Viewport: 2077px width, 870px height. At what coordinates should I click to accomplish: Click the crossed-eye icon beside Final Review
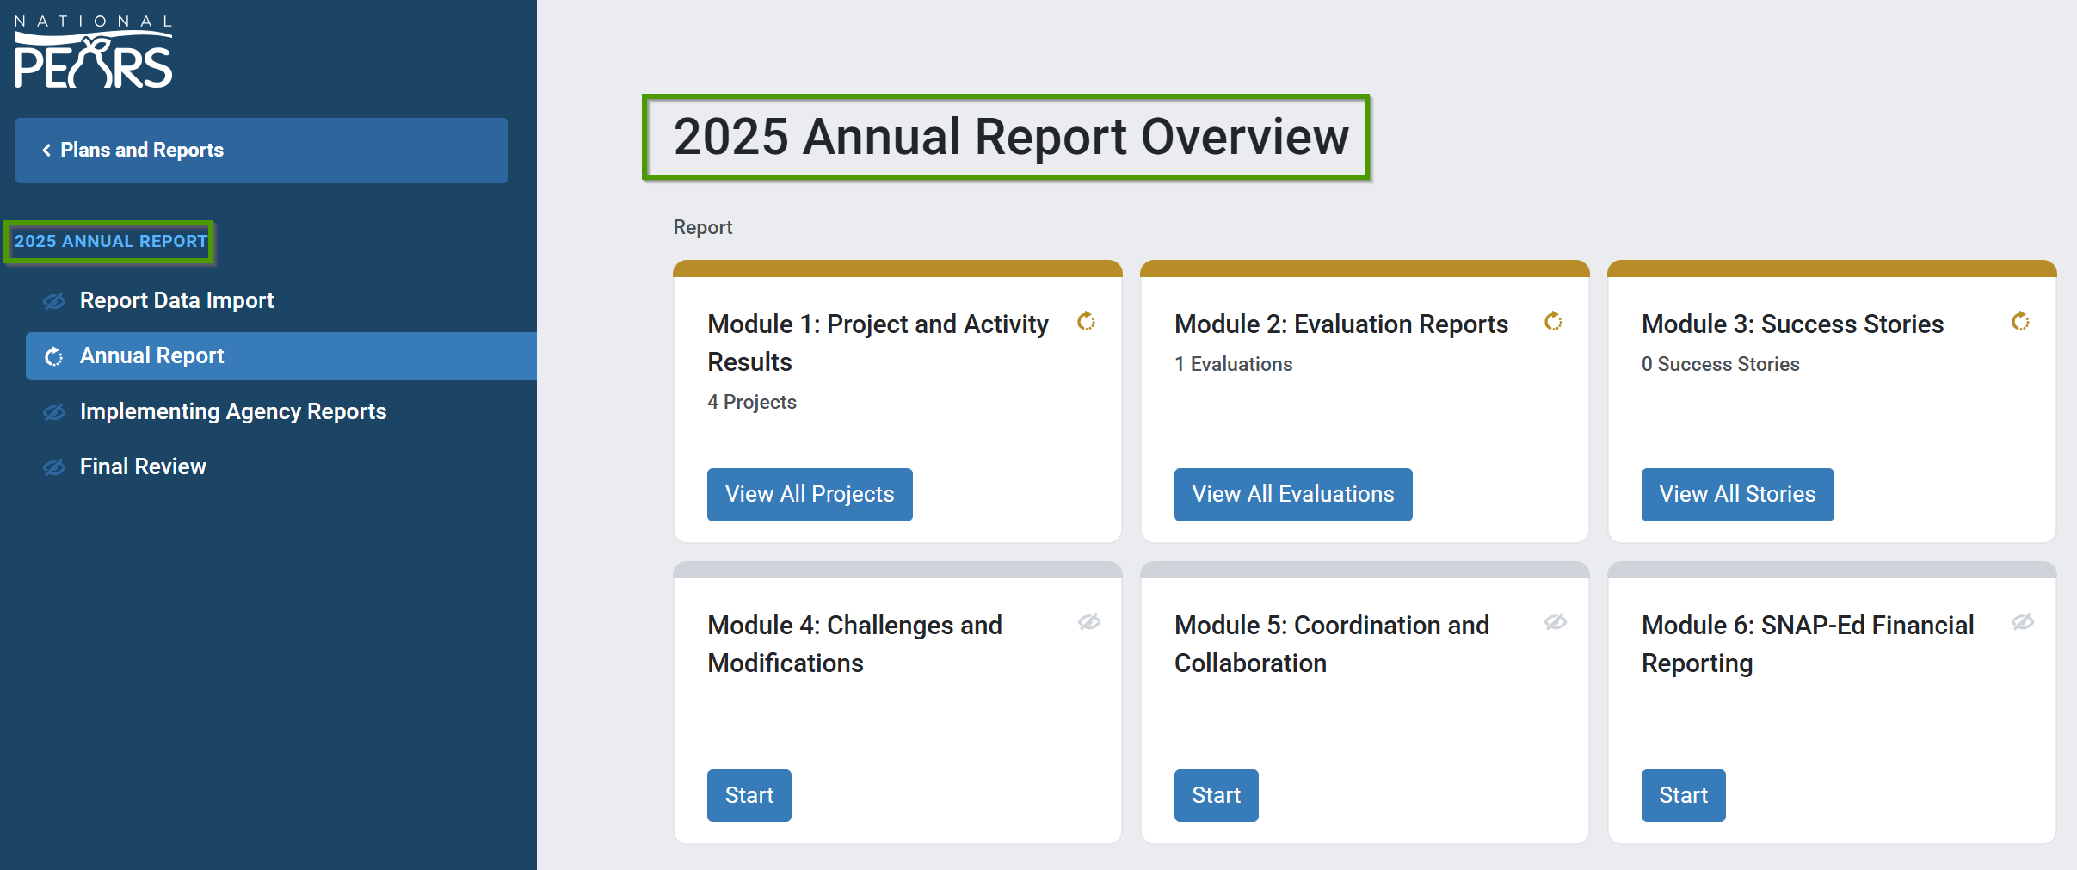pyautogui.click(x=54, y=467)
